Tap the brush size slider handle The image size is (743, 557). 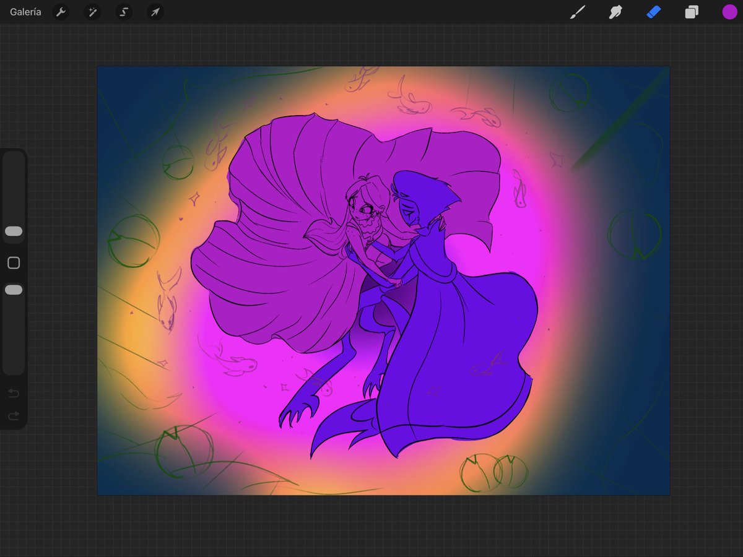(14, 231)
